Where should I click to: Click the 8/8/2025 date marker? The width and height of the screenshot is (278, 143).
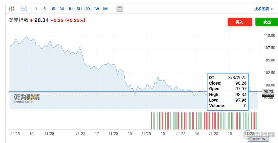(x=258, y=139)
